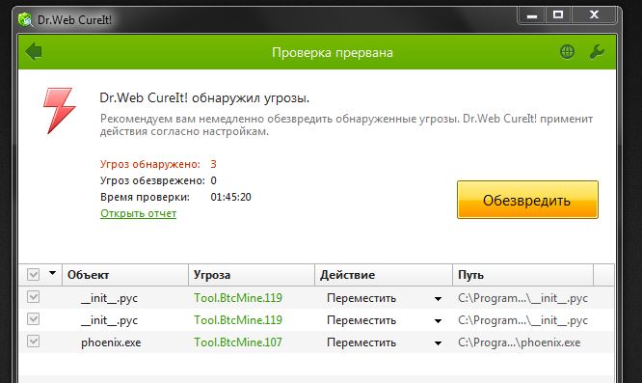Click the Проверка прервана header title
The width and height of the screenshot is (642, 383).
point(333,52)
